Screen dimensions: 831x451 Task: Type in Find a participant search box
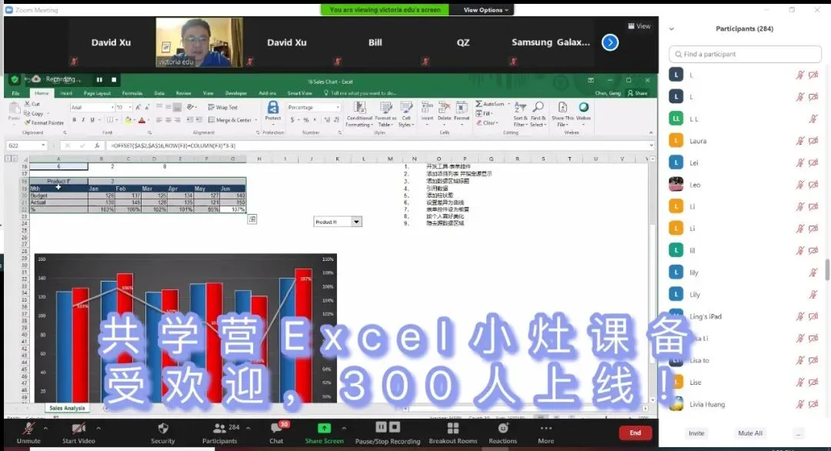(x=745, y=54)
